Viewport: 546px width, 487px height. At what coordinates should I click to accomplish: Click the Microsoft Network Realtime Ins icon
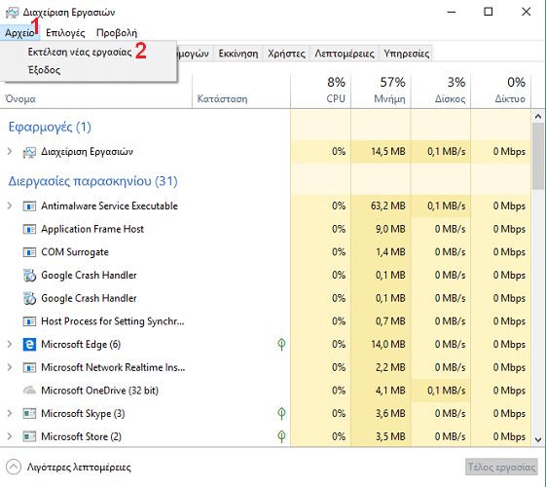29,367
